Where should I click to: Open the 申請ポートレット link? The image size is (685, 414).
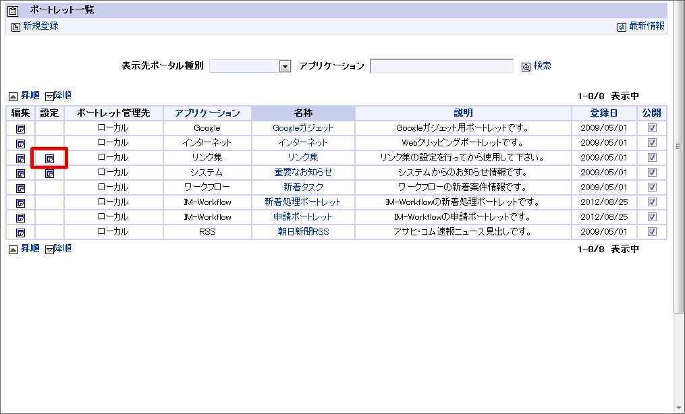303,217
